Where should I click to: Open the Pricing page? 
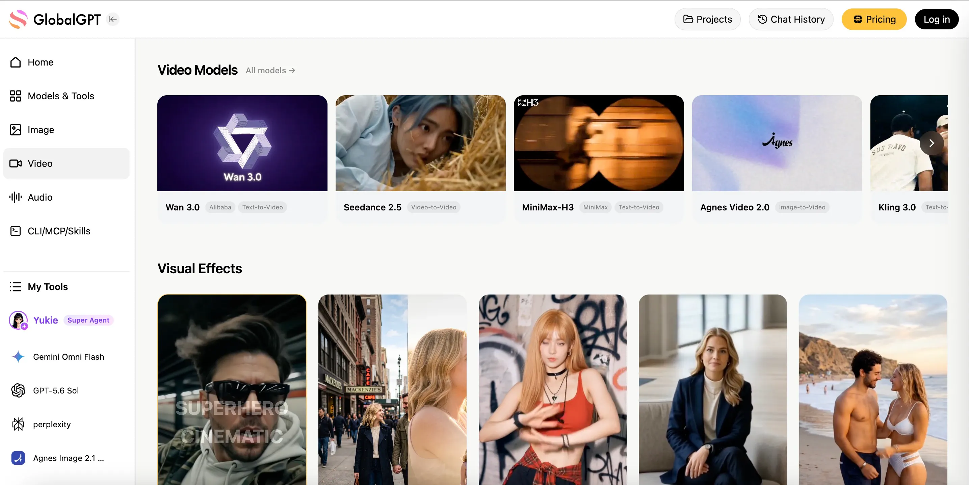pos(874,19)
